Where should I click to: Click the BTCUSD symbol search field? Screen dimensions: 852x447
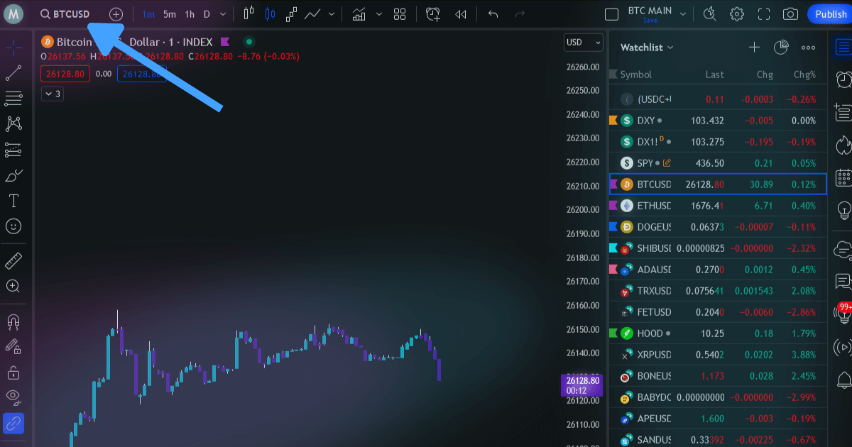pyautogui.click(x=65, y=14)
